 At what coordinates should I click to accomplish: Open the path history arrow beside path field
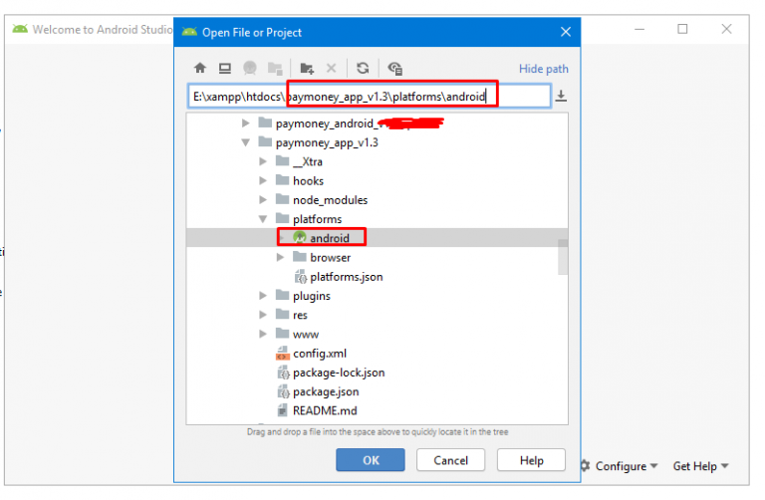click(561, 96)
